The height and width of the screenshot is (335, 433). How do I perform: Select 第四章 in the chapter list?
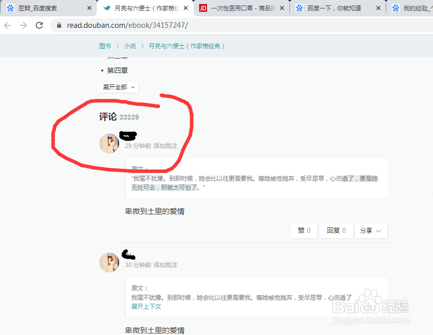coord(117,70)
